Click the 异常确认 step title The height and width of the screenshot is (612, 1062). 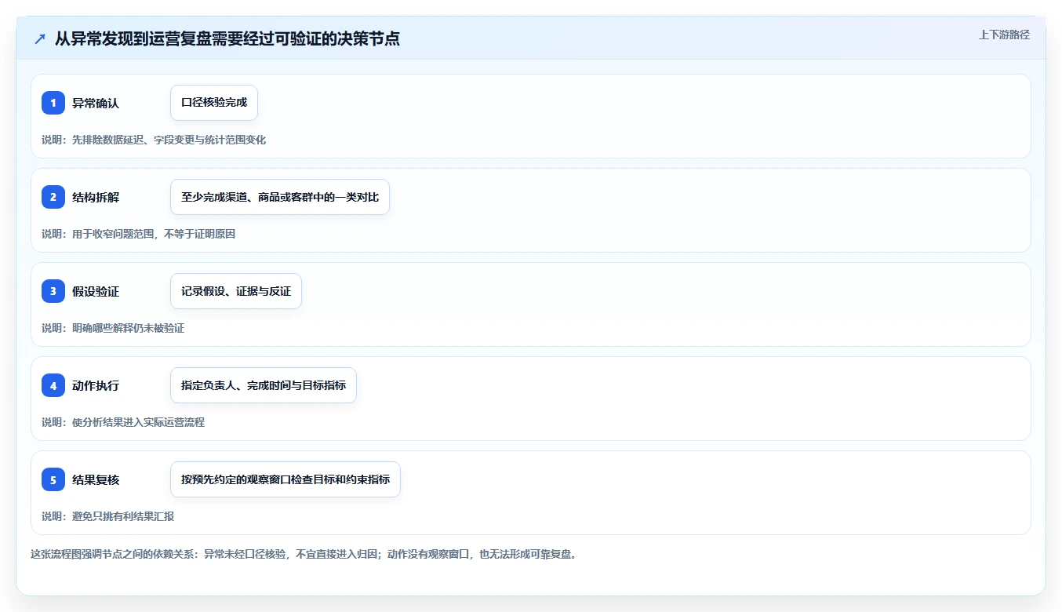[96, 103]
